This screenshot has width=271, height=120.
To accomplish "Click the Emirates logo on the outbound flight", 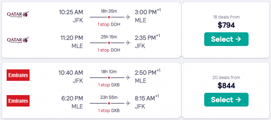I will point(18,75).
